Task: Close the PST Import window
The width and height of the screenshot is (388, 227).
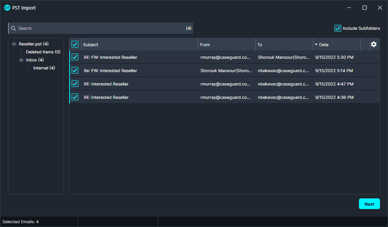Action: coord(380,8)
